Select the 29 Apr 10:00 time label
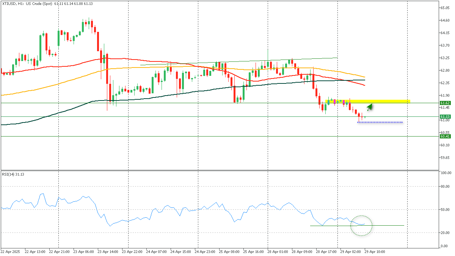Screen dimensions: 455x256 374,251
